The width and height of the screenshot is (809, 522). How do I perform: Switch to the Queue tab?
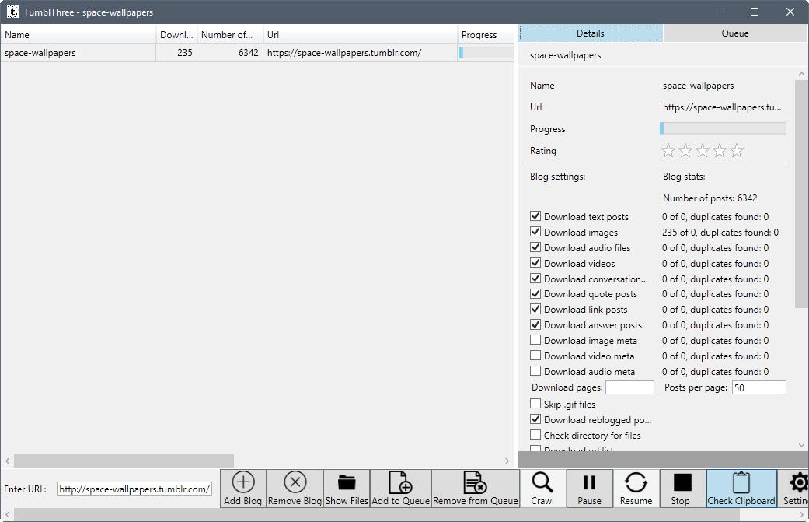pyautogui.click(x=734, y=33)
